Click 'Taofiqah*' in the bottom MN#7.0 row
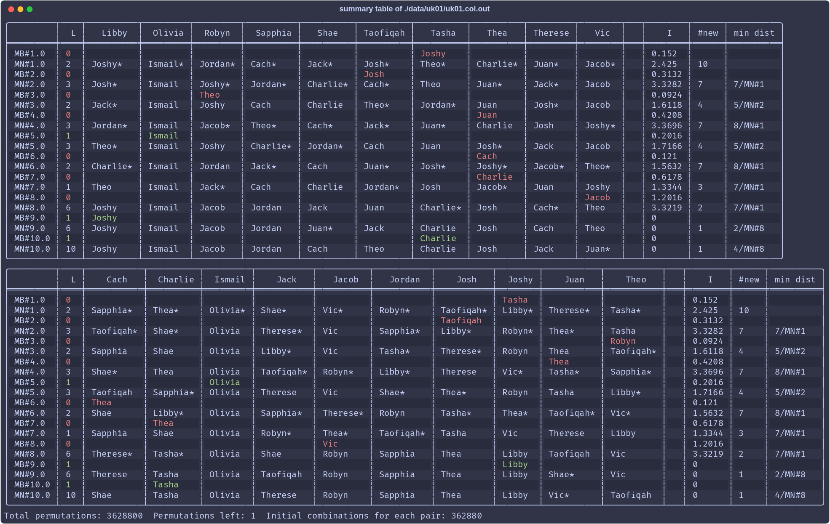 (x=402, y=433)
